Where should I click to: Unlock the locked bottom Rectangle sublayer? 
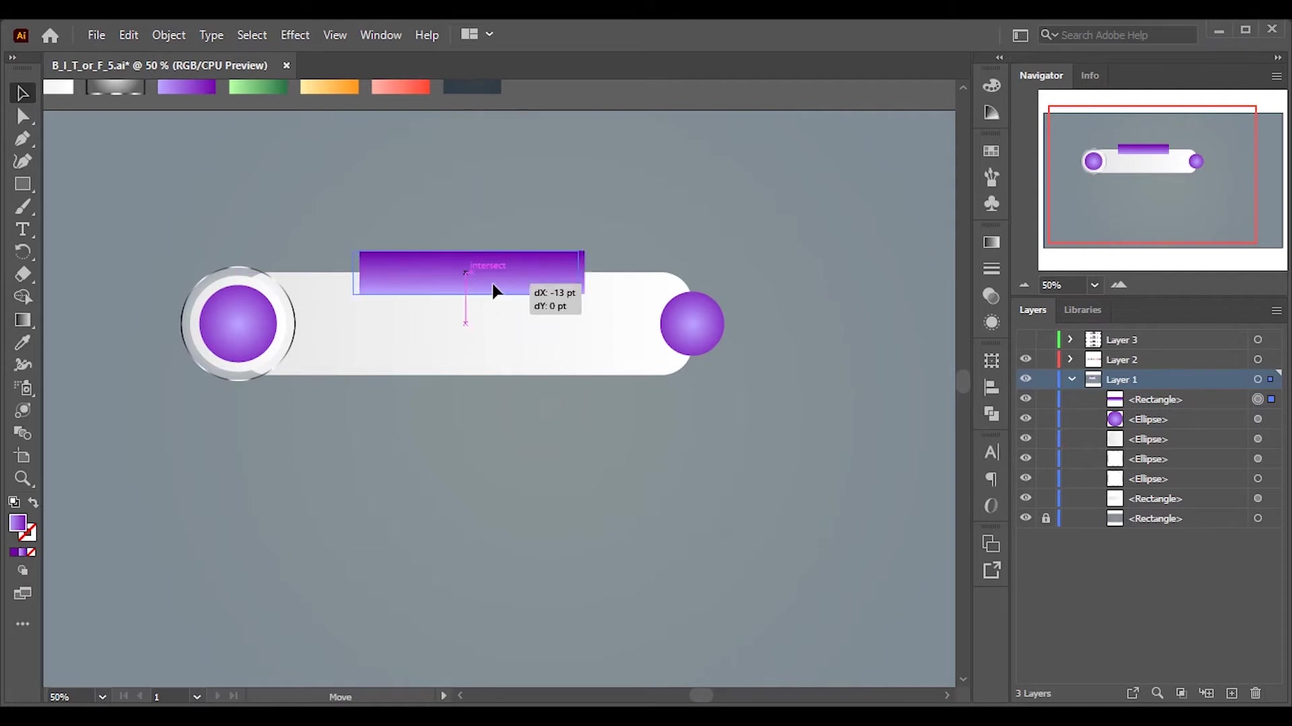point(1046,518)
